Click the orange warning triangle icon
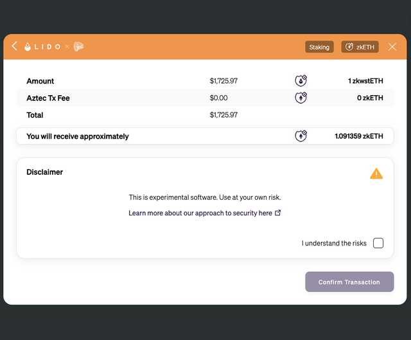The image size is (411, 340). pyautogui.click(x=376, y=174)
